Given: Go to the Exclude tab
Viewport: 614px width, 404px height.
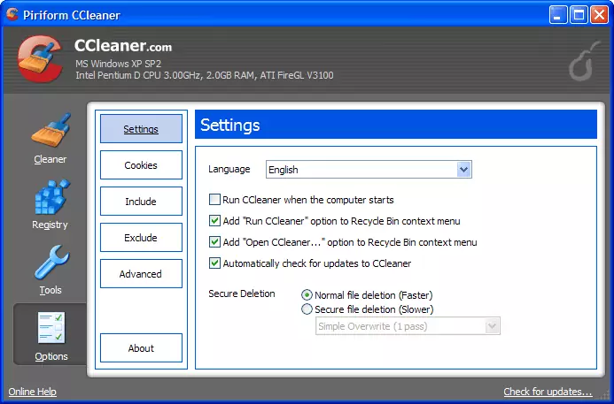Looking at the screenshot, I should 141,238.
